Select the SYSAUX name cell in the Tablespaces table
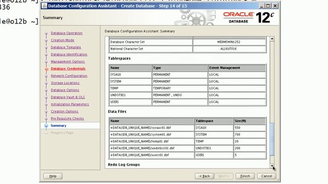This screenshot has width=328, height=184. pyautogui.click(x=130, y=75)
